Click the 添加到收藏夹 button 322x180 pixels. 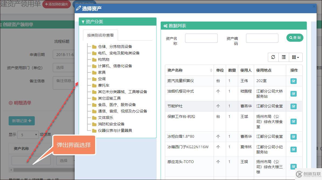click(x=56, y=4)
